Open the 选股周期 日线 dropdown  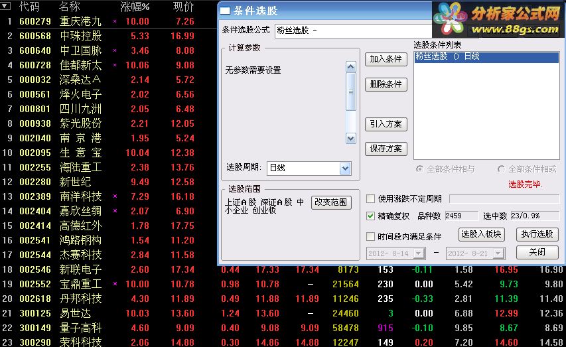click(345, 169)
